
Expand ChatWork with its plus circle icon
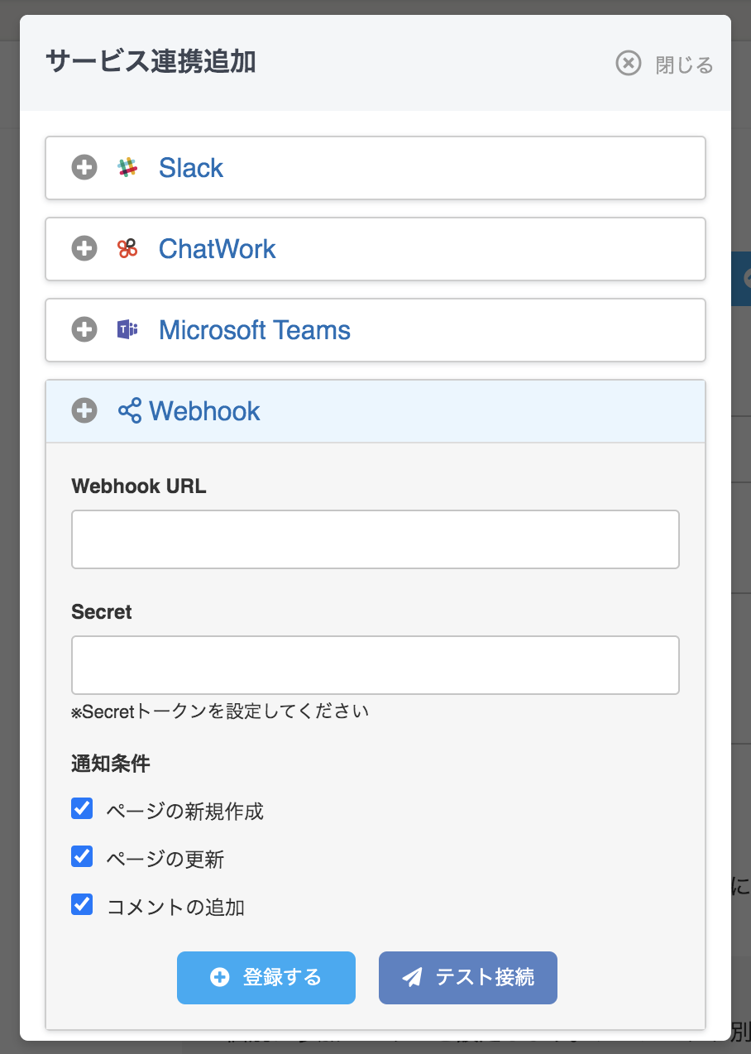click(x=84, y=249)
